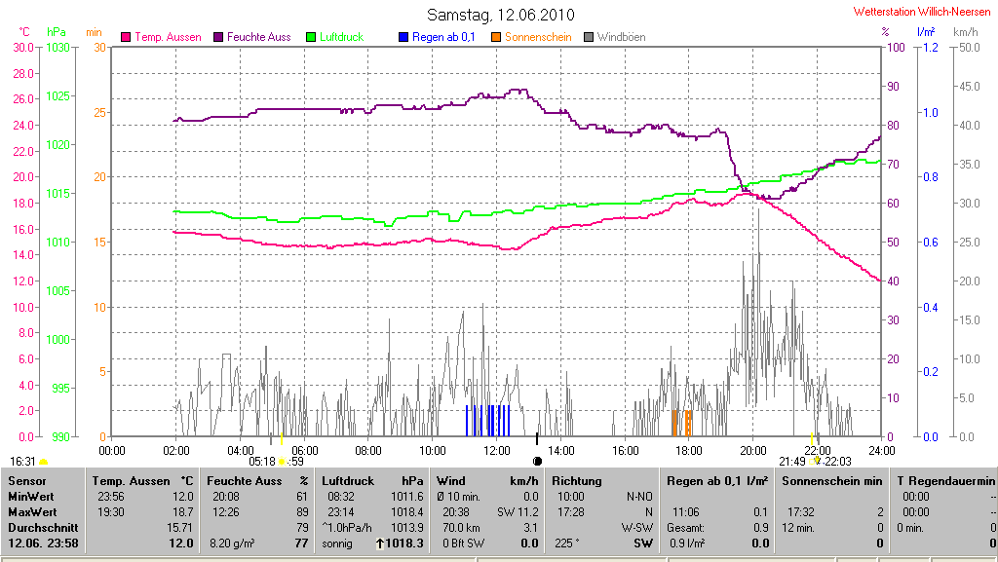Viewport: 998px width, 562px height.
Task: Click the hPa axis unit label at top left
Action: coord(57,32)
